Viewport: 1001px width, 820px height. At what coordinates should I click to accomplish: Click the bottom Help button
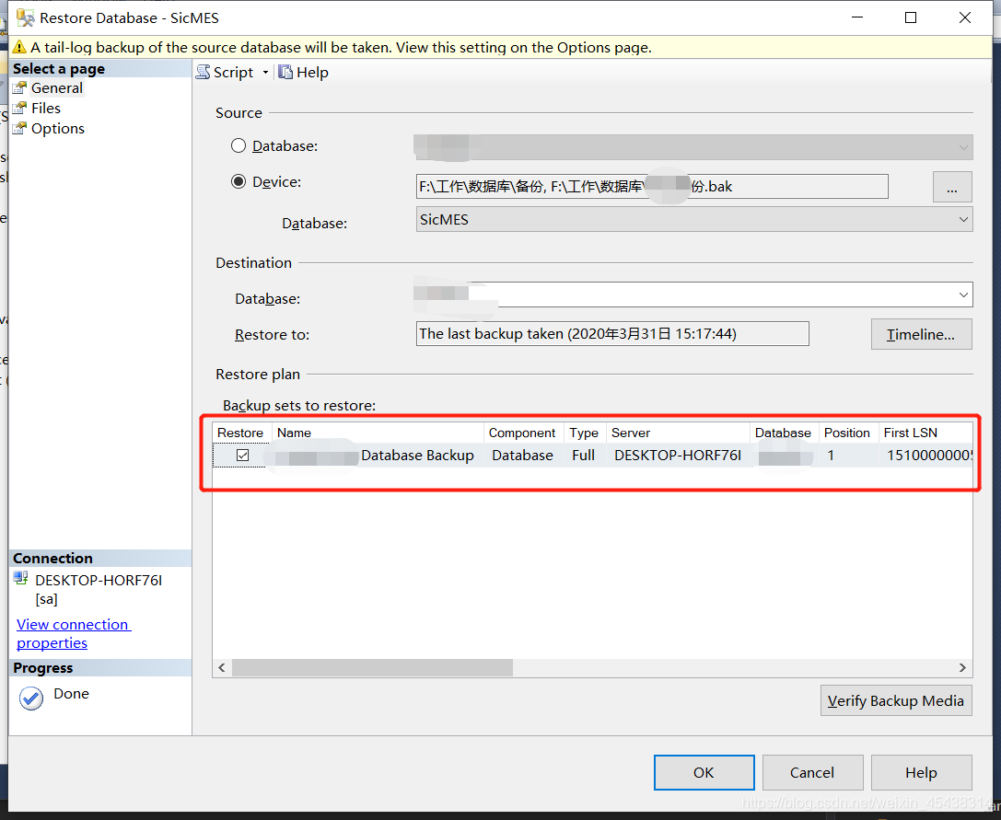pos(921,773)
